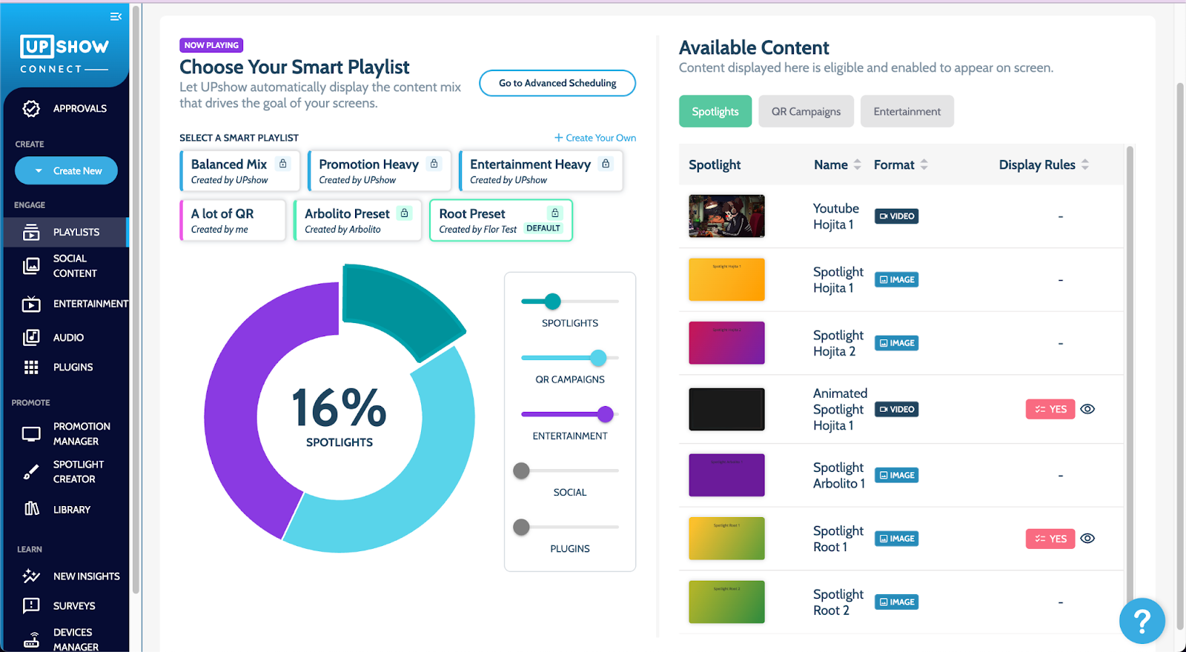Open the Create New dropdown
The image size is (1186, 652).
66,171
